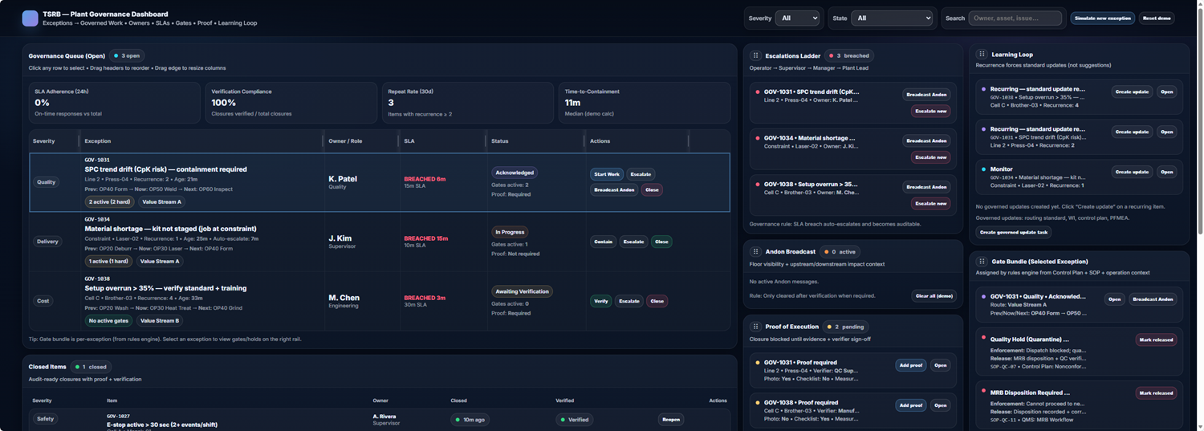Screen dimensions: 1204x431
Task: Click the 'In Progress' status badge
Action: tap(510, 232)
